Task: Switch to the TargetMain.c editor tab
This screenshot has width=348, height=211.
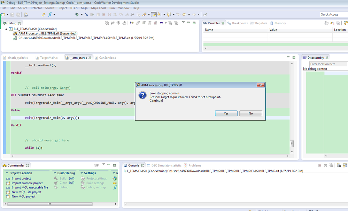Action: tap(47, 58)
